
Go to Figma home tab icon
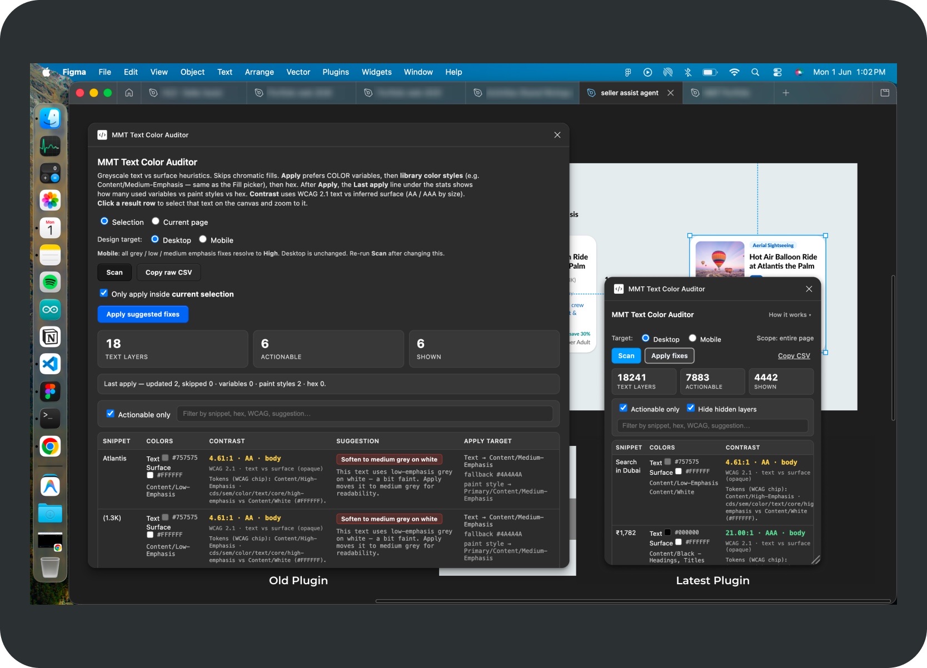pos(129,93)
